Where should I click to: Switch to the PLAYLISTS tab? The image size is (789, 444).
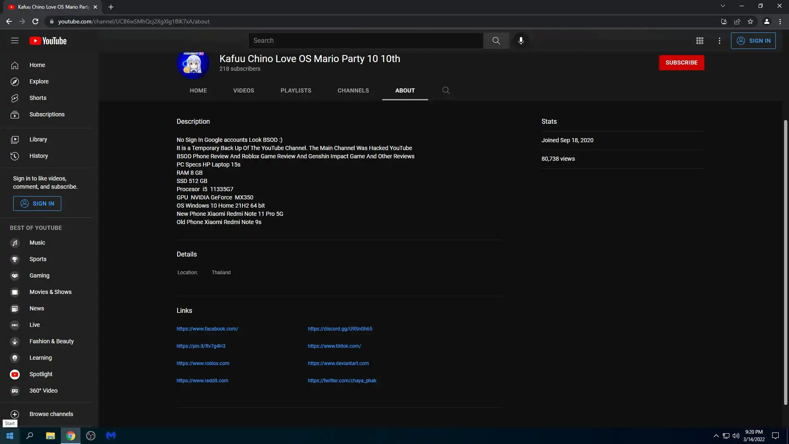pyautogui.click(x=296, y=90)
